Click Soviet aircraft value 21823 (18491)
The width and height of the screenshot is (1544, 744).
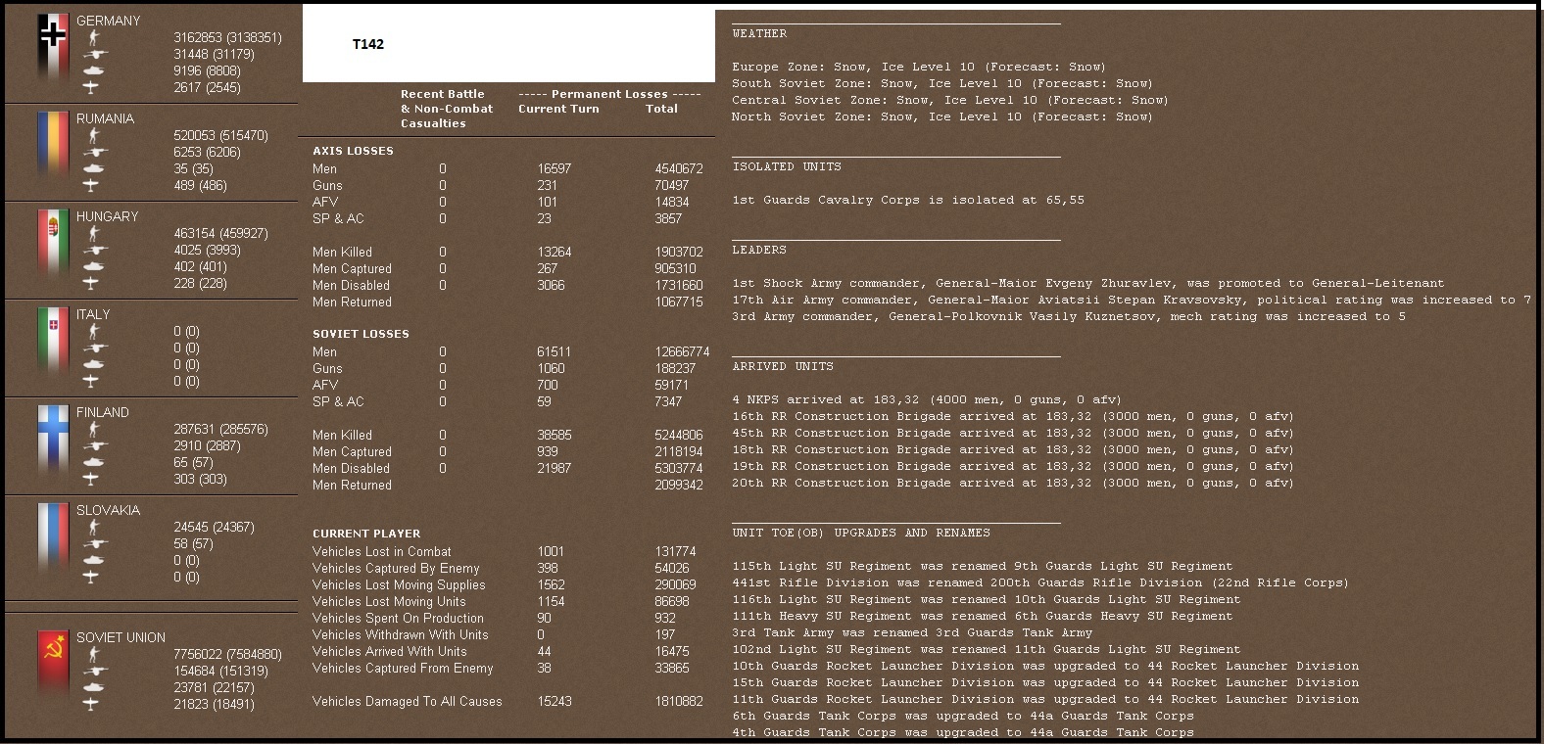pos(214,704)
